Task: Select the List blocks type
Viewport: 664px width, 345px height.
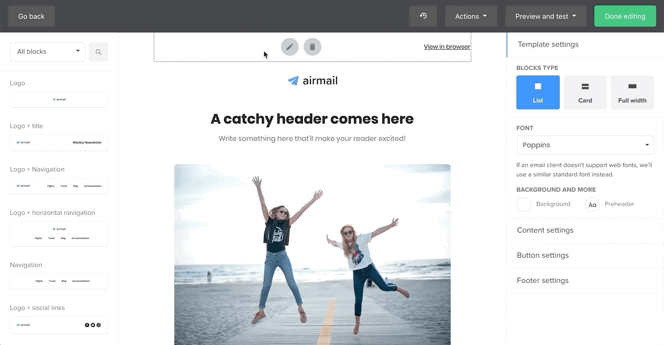Action: click(x=538, y=92)
